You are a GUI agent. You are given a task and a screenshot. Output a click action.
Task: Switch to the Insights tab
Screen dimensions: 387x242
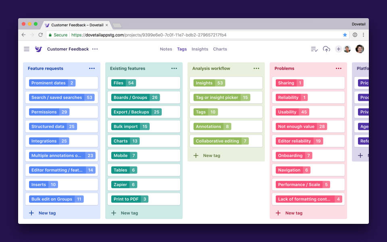200,49
